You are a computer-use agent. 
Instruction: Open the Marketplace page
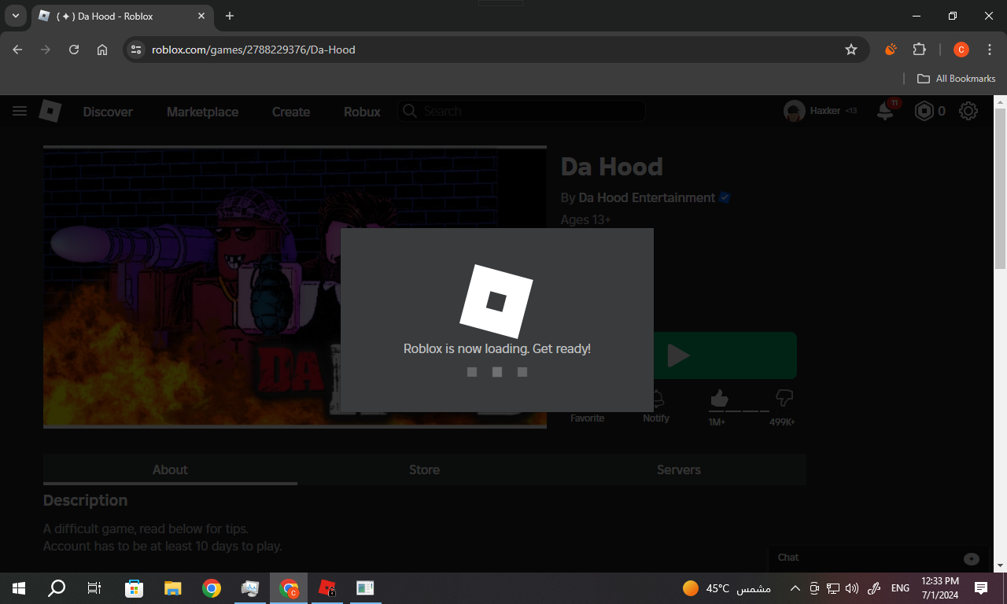point(202,112)
